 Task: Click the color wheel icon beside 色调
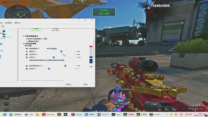click(27, 69)
